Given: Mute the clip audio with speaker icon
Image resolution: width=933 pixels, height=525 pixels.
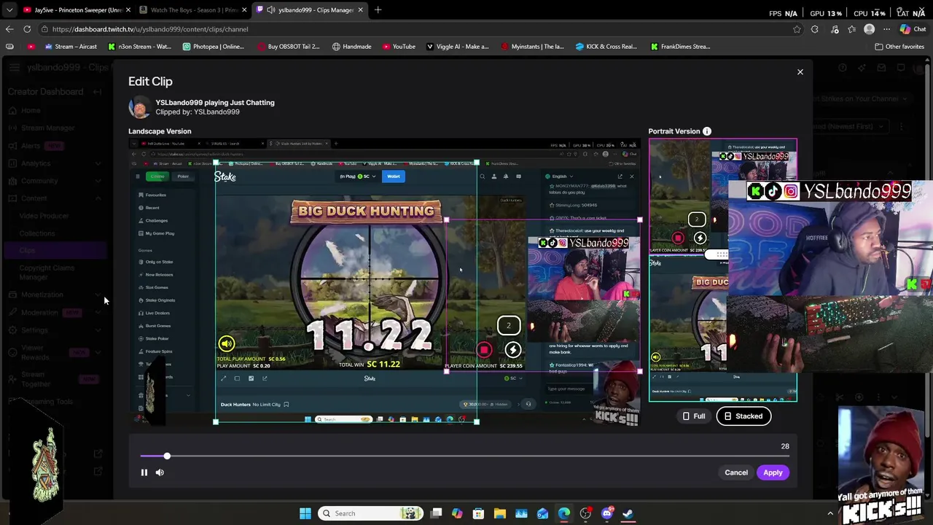Looking at the screenshot, I should click(160, 472).
